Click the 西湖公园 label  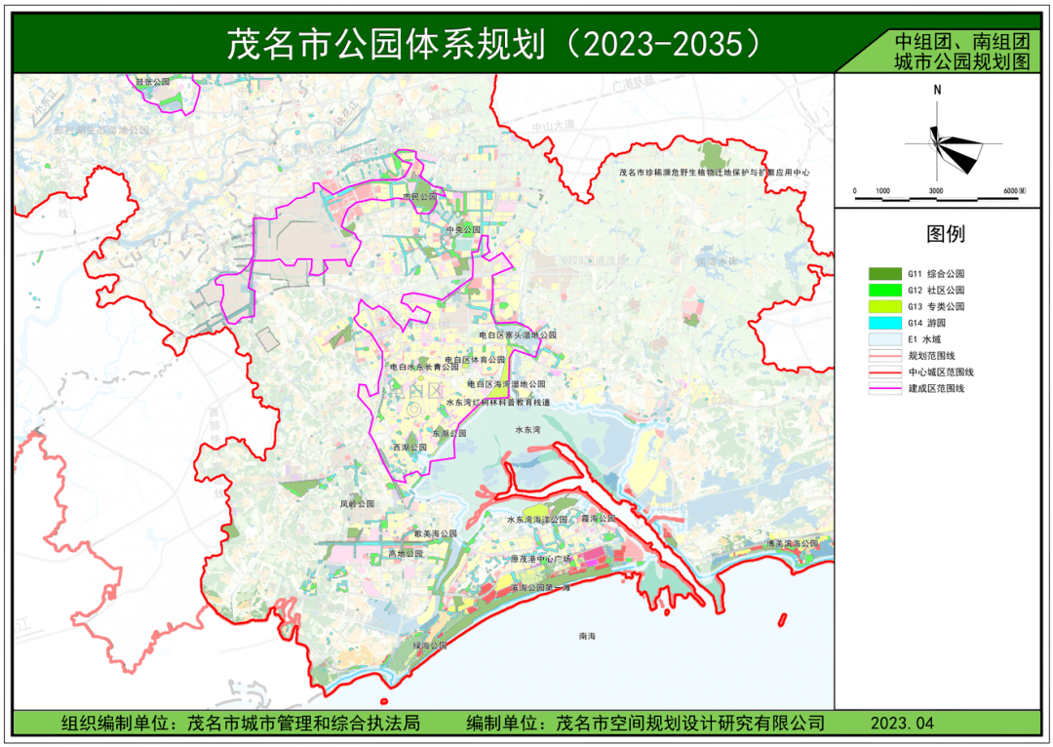coord(409,447)
